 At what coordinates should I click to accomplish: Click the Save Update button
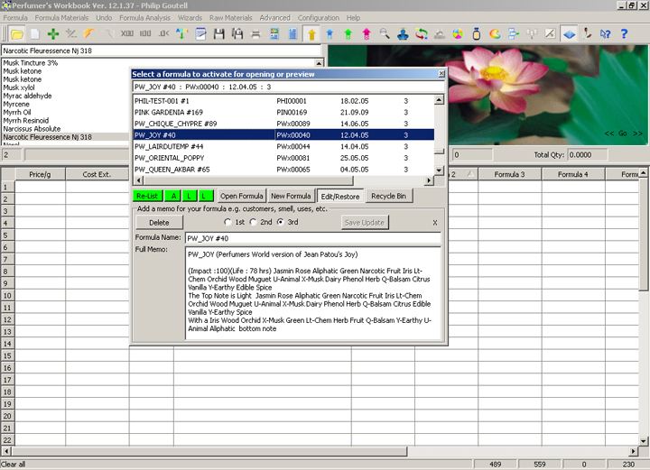pyautogui.click(x=365, y=222)
